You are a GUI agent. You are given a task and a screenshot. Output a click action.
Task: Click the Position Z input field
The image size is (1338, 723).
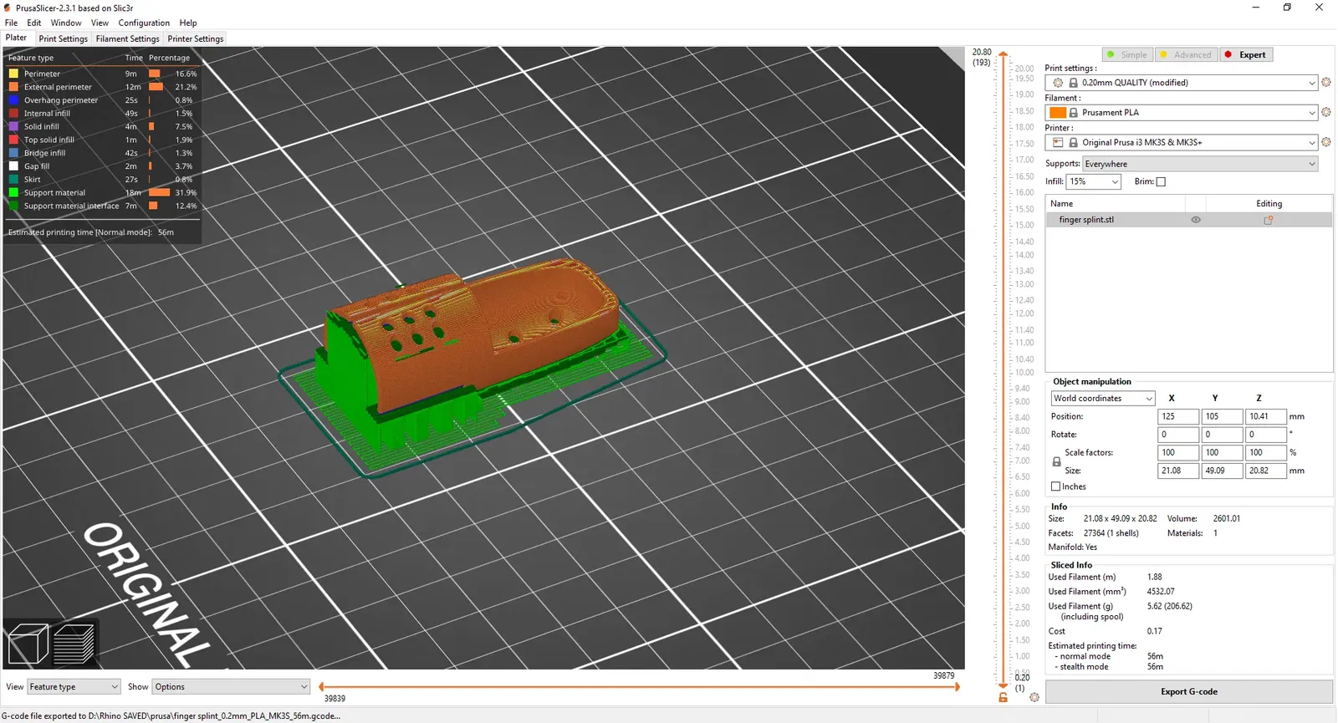coord(1265,416)
